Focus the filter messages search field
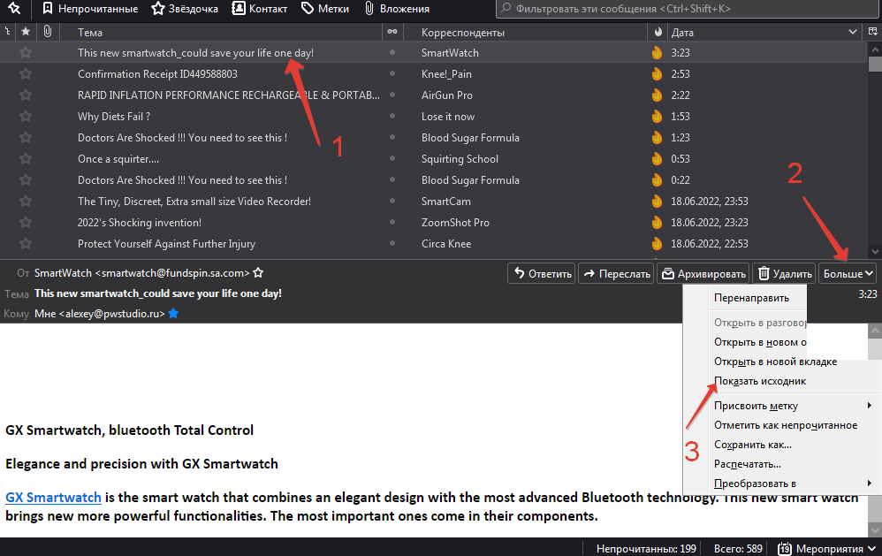882x556 pixels. click(x=687, y=9)
